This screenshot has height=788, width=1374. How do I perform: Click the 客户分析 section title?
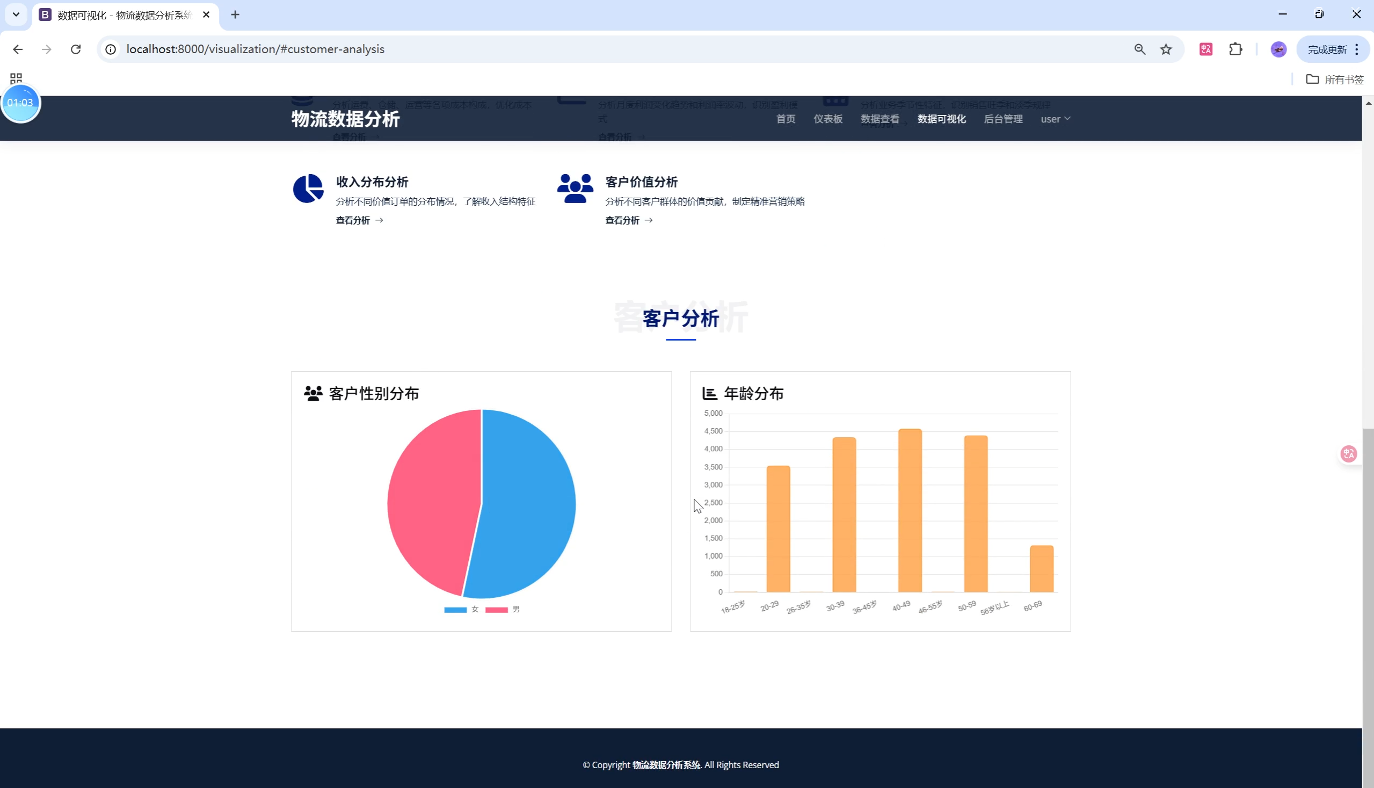click(x=680, y=319)
